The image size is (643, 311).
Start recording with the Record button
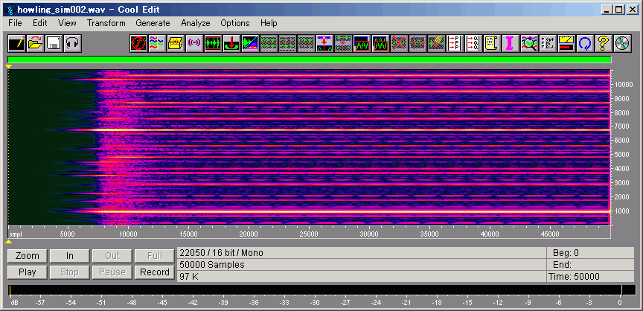pyautogui.click(x=155, y=272)
